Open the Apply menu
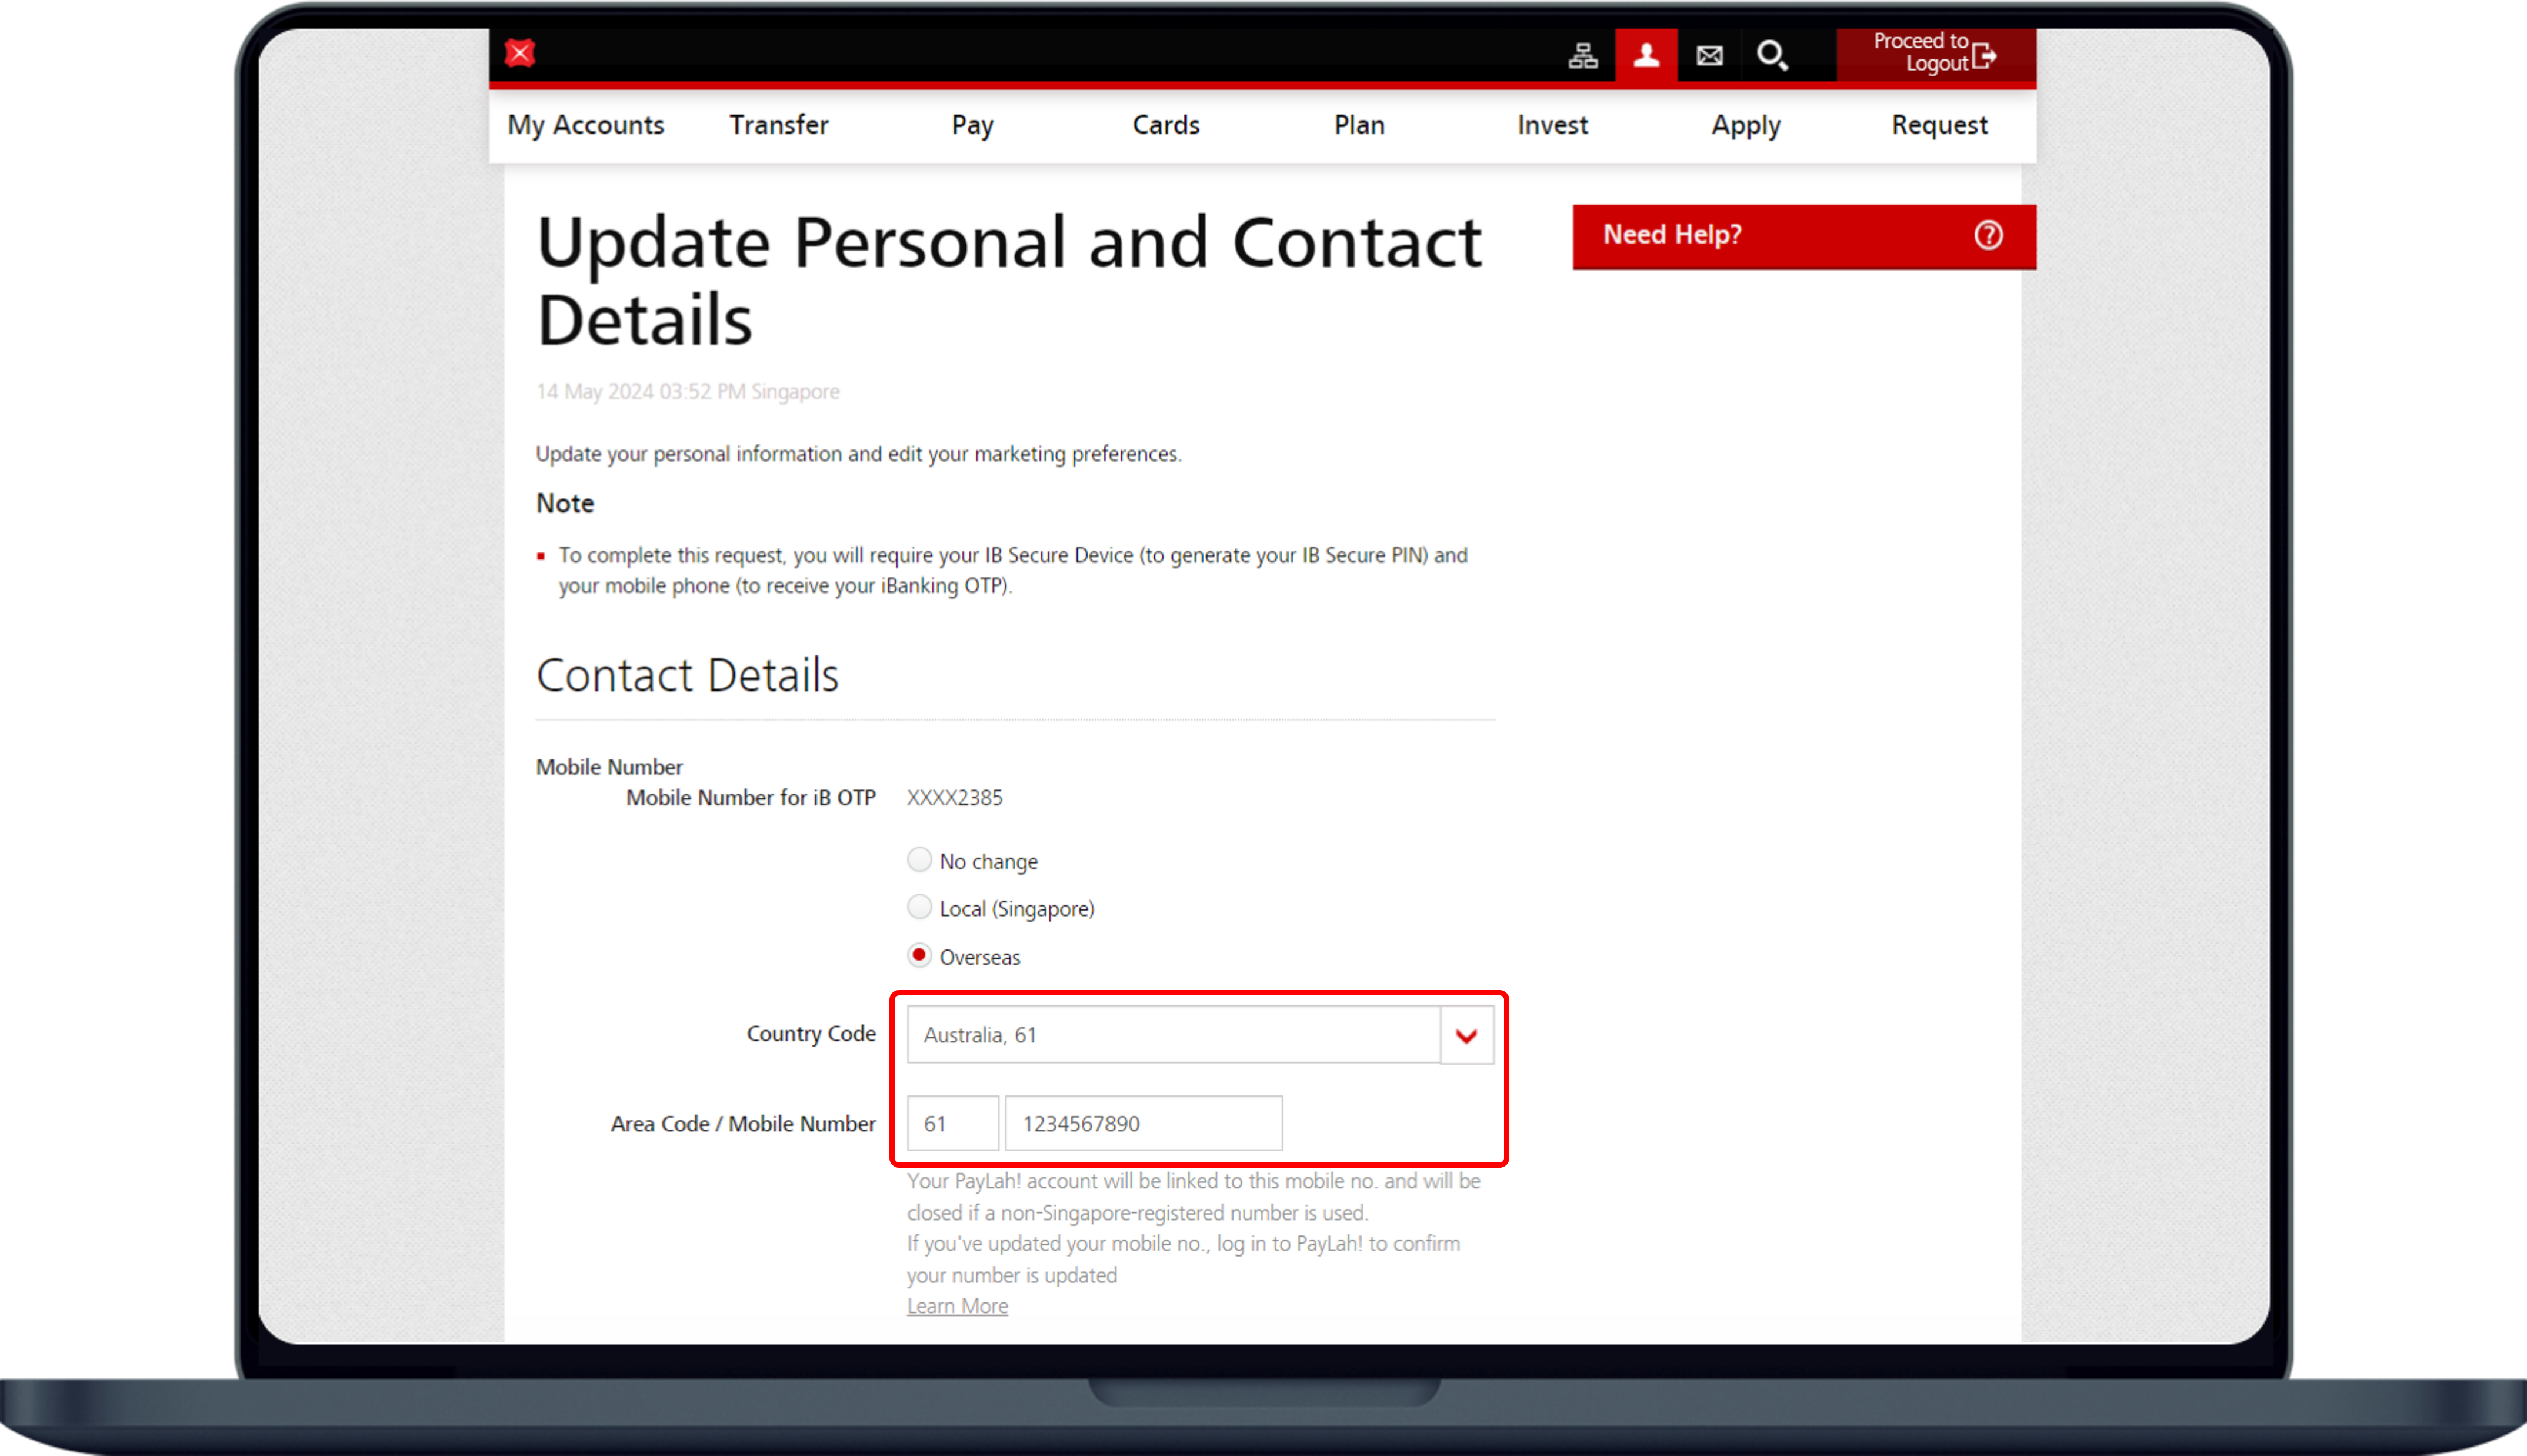The width and height of the screenshot is (2527, 1456). [1746, 125]
